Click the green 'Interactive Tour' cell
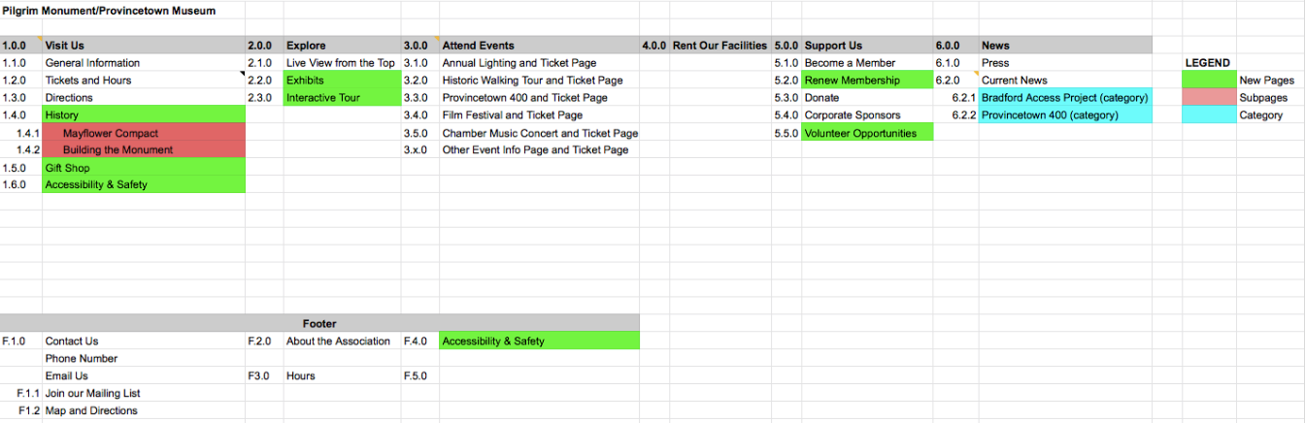This screenshot has width=1305, height=423. pos(342,98)
